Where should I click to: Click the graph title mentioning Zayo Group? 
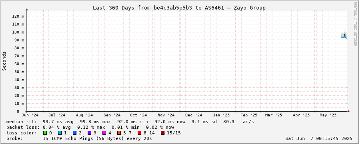[x=179, y=8]
